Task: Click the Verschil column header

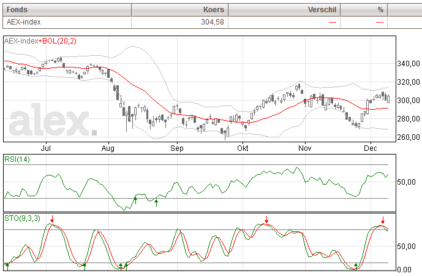Action: click(284, 10)
